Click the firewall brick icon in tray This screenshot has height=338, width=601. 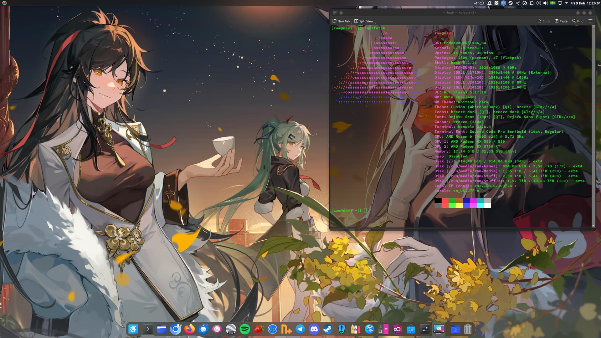click(497, 3)
